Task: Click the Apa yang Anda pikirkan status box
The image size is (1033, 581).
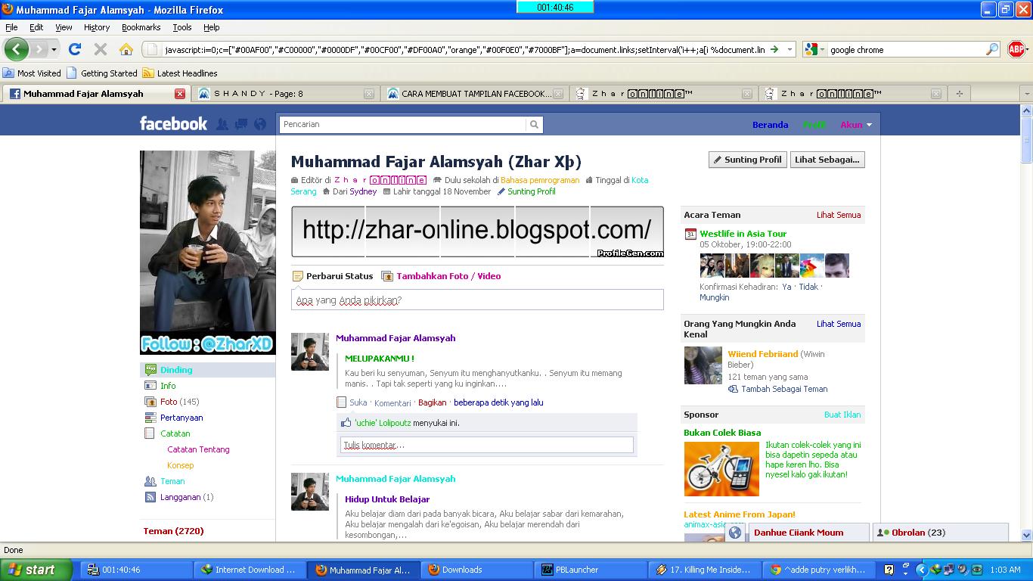Action: tap(477, 300)
